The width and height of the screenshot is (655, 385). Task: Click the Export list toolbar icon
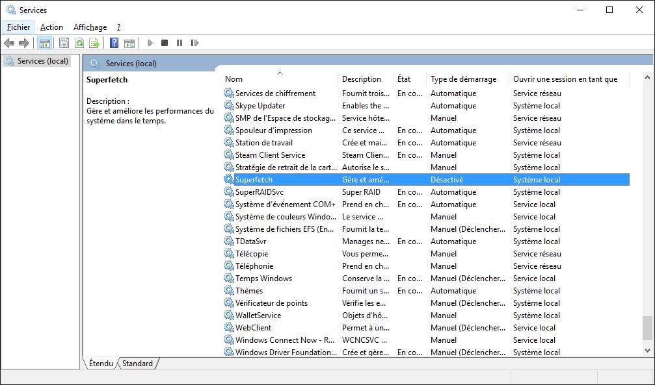click(x=94, y=43)
